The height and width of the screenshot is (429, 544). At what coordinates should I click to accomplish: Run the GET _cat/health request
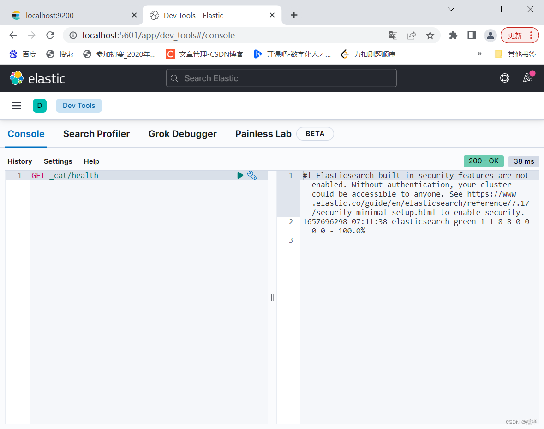[240, 175]
